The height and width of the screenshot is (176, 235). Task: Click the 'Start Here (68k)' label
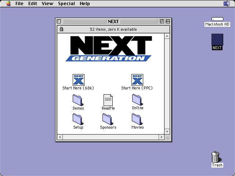tap(78, 88)
